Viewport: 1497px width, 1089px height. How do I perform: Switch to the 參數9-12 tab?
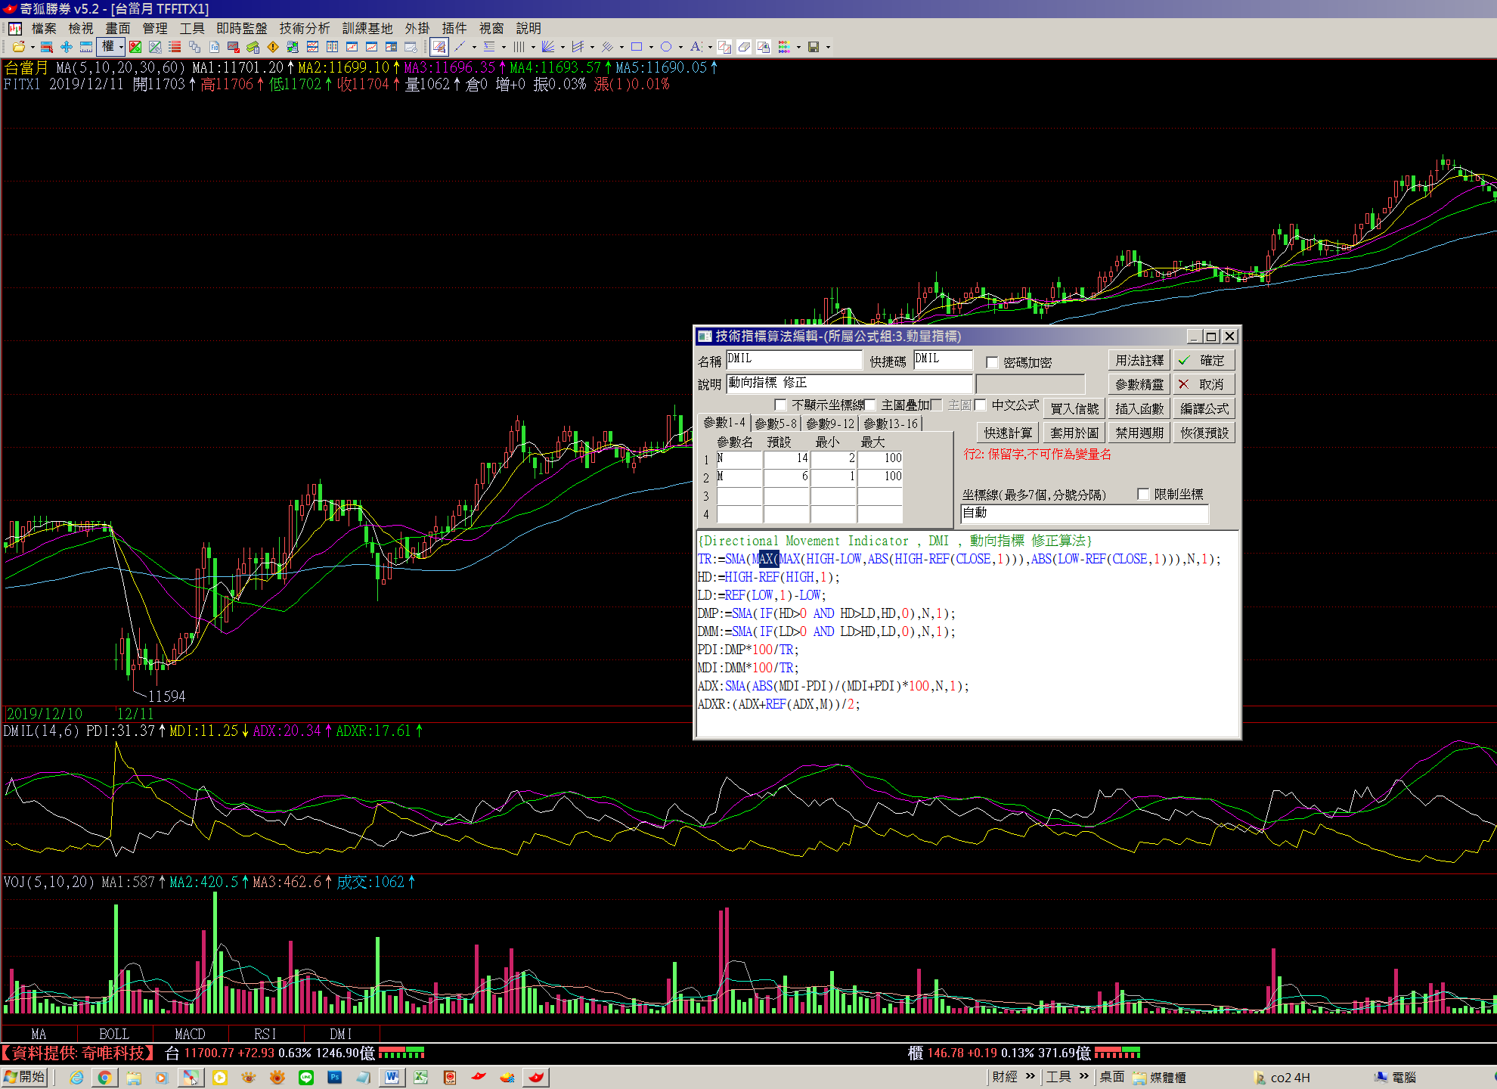[x=830, y=423]
